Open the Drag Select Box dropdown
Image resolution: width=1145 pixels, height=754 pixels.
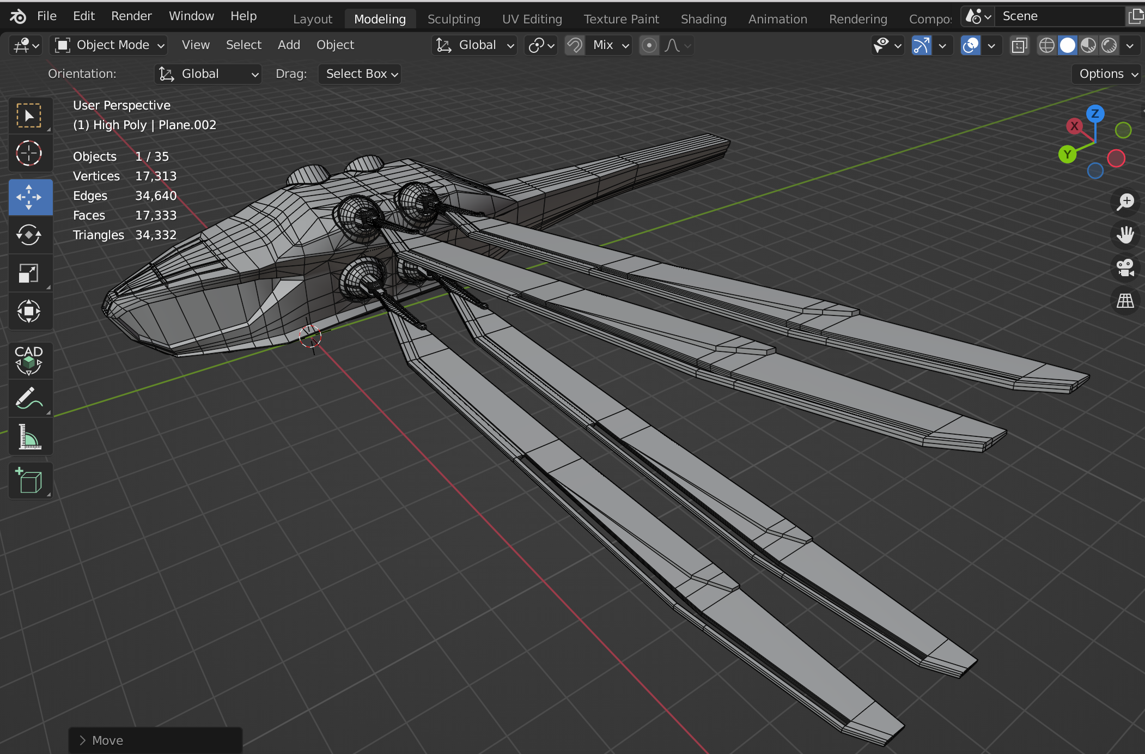coord(360,74)
